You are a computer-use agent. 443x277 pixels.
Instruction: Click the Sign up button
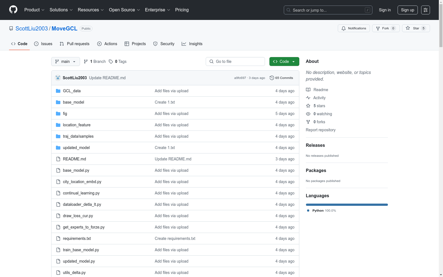[x=408, y=10]
